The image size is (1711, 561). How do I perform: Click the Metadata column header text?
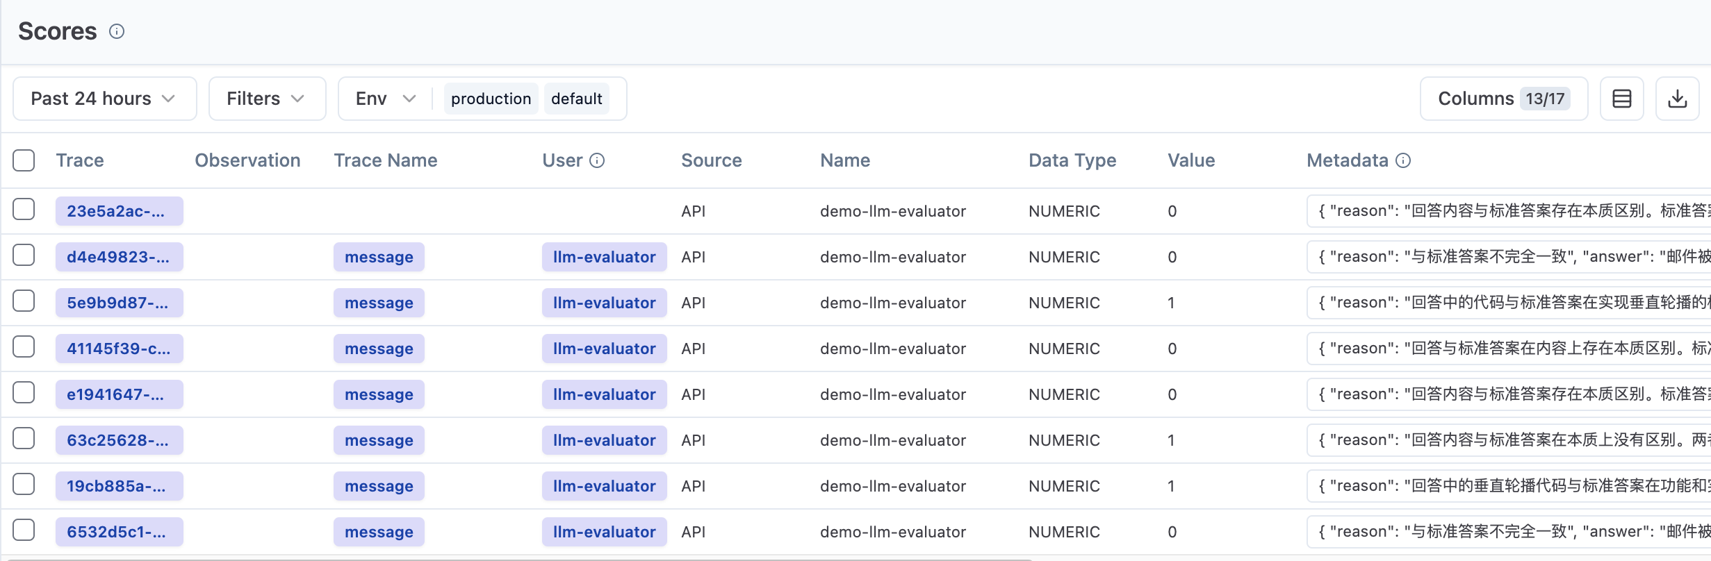click(x=1348, y=160)
